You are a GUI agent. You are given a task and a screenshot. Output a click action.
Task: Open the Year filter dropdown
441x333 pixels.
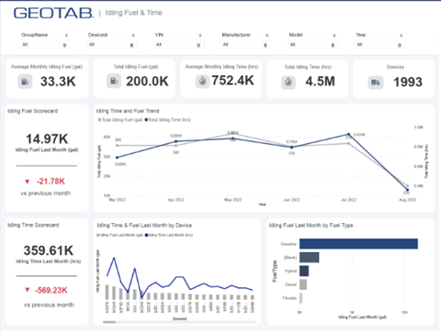coord(379,45)
